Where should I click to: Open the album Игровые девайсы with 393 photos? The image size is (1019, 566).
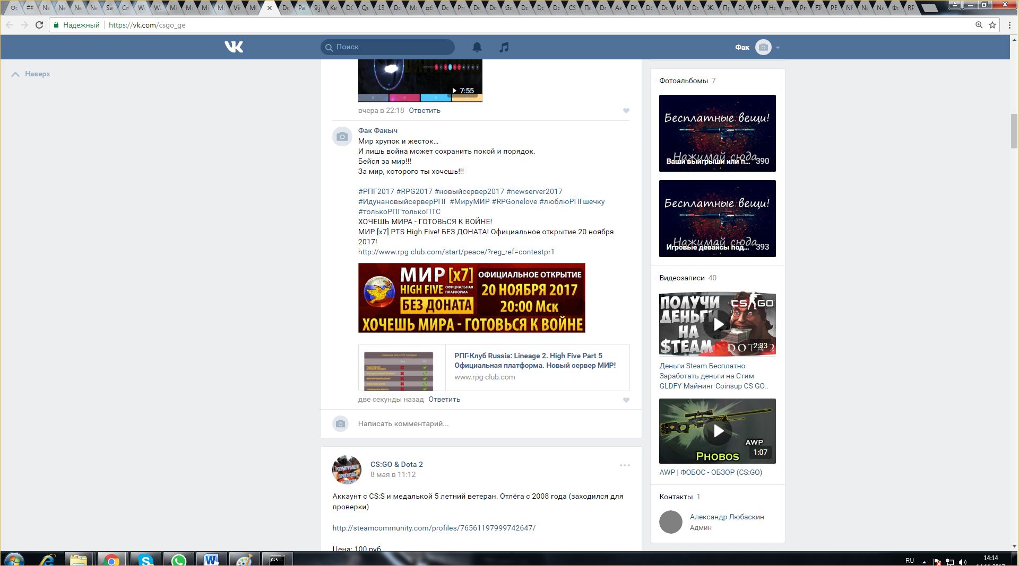(717, 218)
